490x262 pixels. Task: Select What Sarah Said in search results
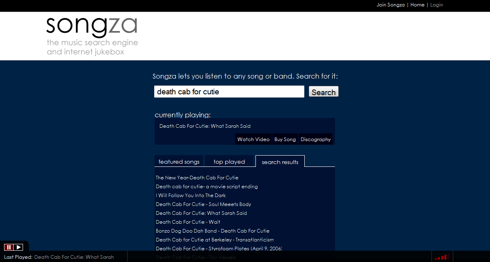[x=201, y=213]
